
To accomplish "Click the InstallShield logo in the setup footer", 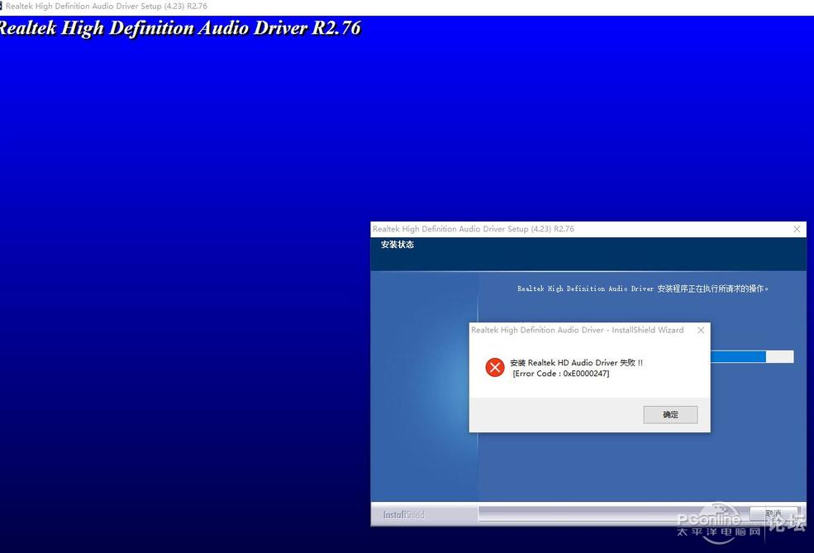I will pyautogui.click(x=403, y=515).
